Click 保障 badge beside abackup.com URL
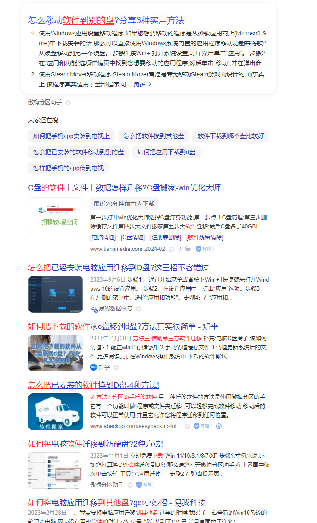 [202, 426]
